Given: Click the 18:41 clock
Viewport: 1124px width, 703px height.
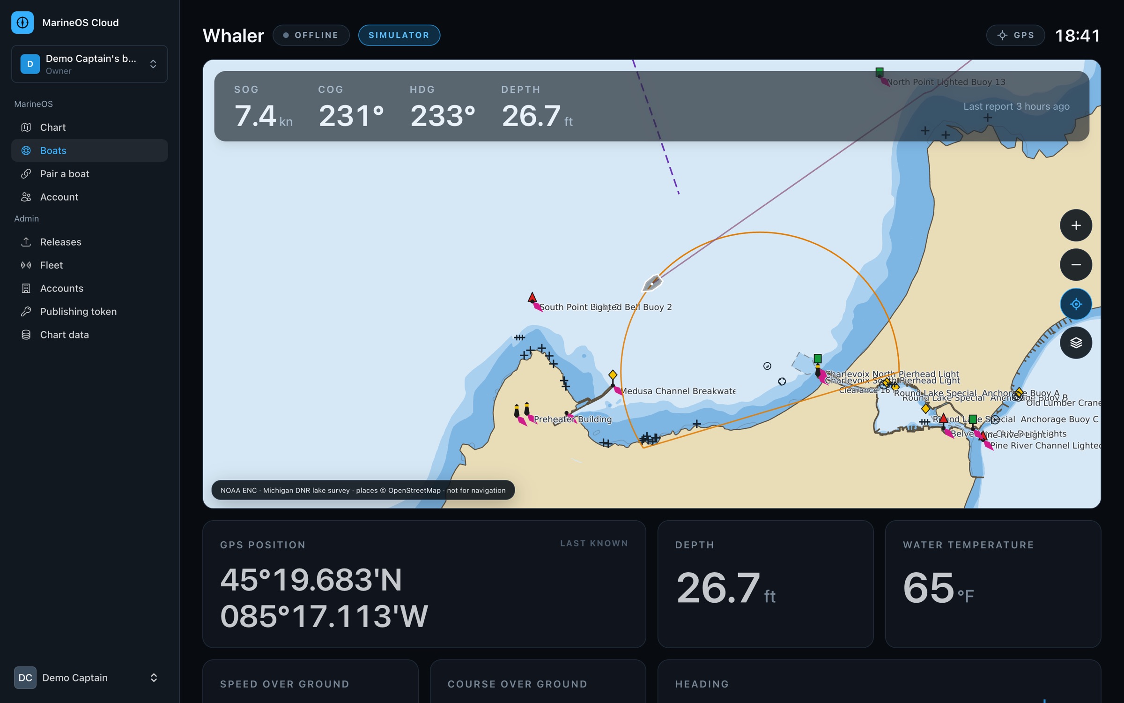Looking at the screenshot, I should click(1077, 36).
